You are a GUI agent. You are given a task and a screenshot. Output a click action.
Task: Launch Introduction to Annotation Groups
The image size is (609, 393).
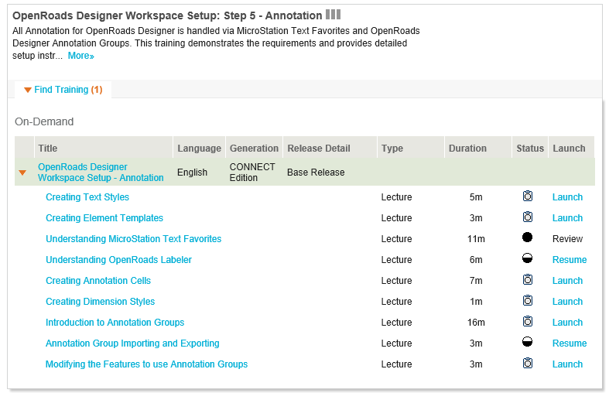pos(567,323)
